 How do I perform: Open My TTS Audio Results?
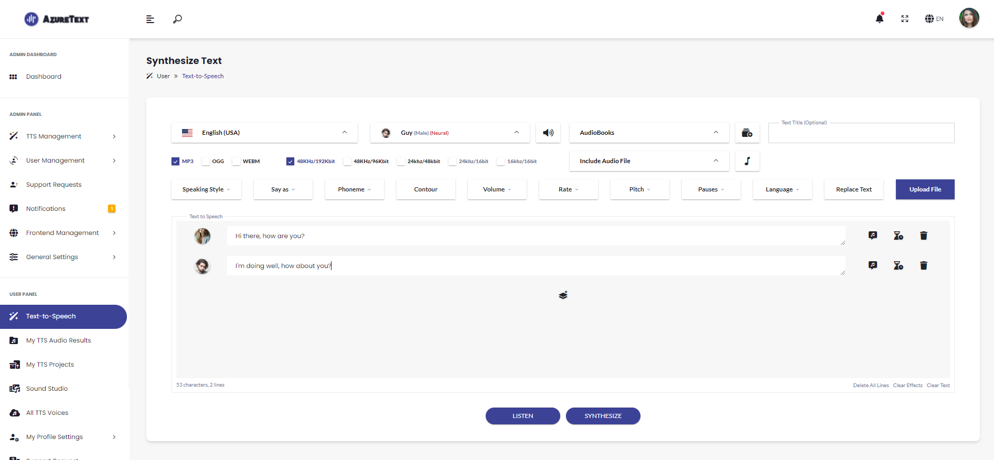tap(63, 340)
